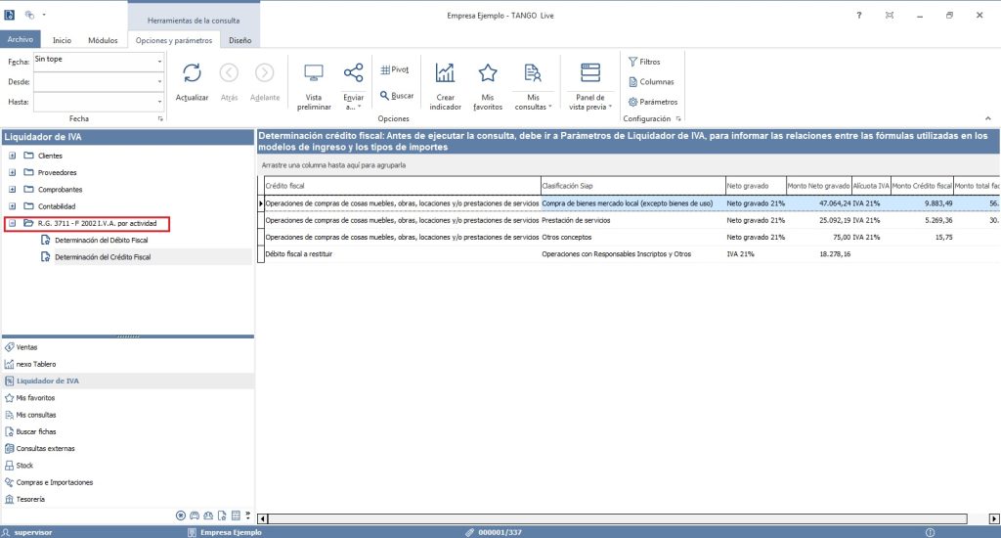Image resolution: width=1001 pixels, height=538 pixels.
Task: Open Mis favoritos star icon in ribbon
Action: coord(488,74)
